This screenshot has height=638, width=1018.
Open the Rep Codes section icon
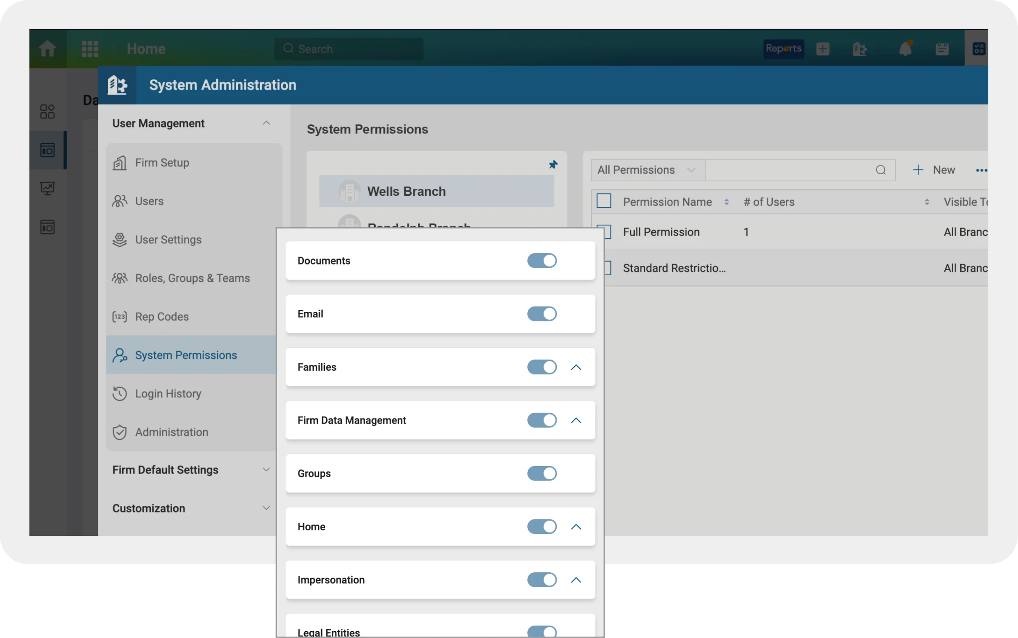pyautogui.click(x=119, y=316)
